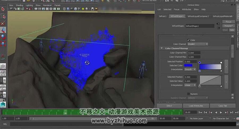Screen dimensions: 239x129
Task: Play the animation backwards
Action: [216, 112]
